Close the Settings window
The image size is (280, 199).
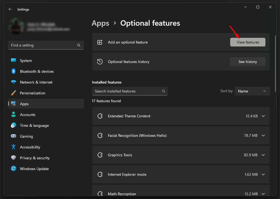270,7
